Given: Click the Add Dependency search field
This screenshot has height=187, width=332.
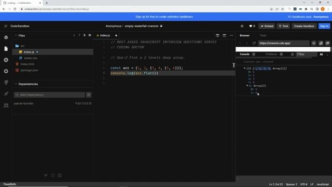Looking at the screenshot, I should 50,95.
